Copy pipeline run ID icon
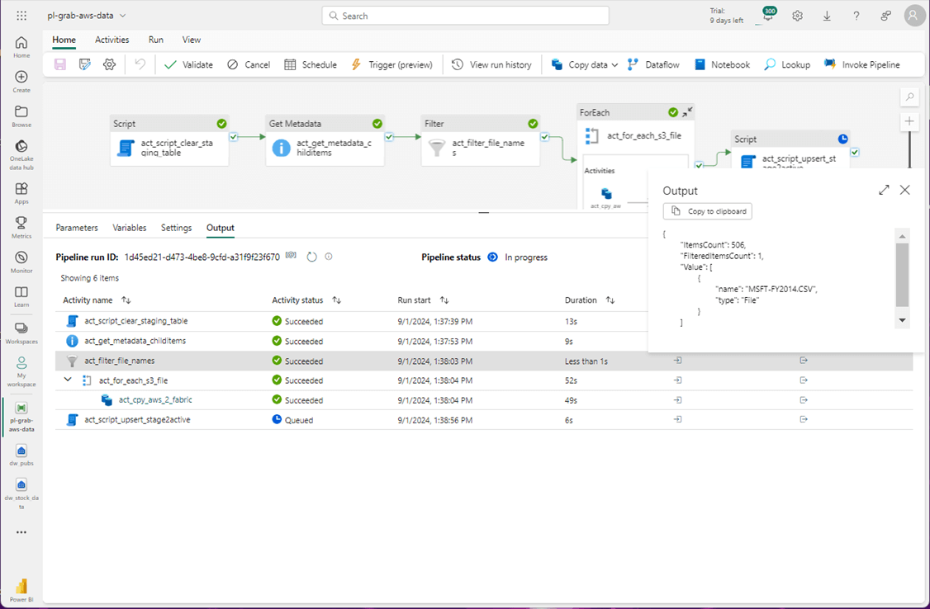This screenshot has height=609, width=930. pos(291,257)
